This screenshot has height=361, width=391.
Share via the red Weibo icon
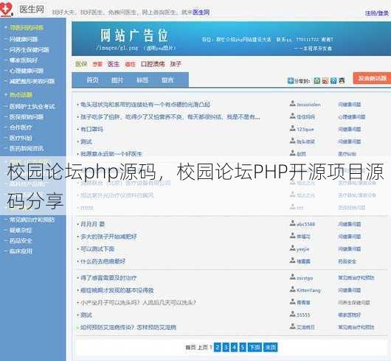pos(325,80)
